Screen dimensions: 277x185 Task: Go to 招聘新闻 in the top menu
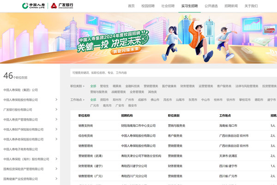(x=231, y=6)
